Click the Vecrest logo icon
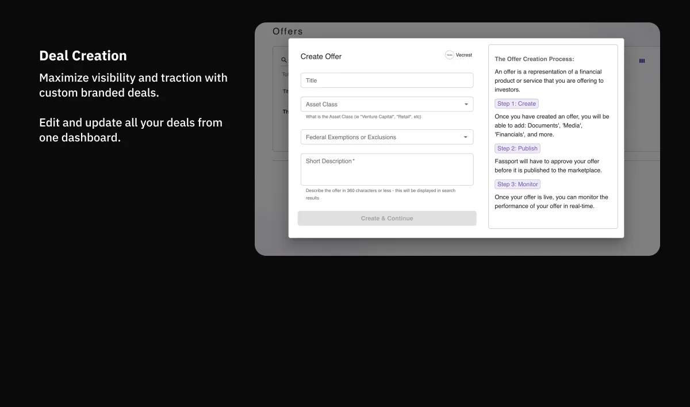This screenshot has height=407, width=690. click(x=450, y=55)
